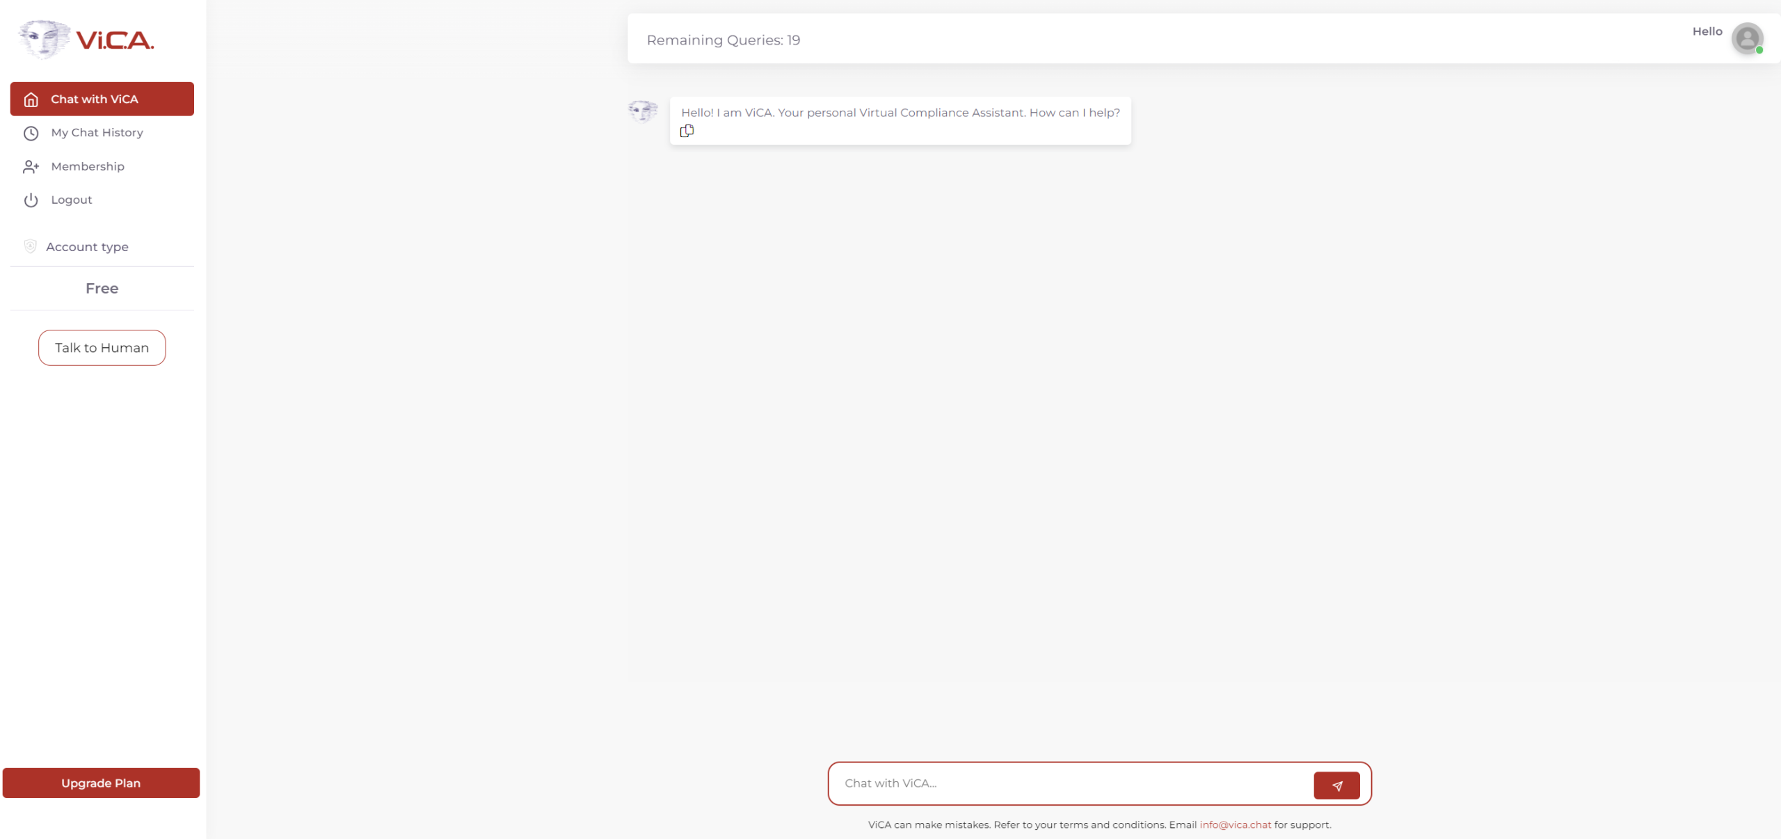
Task: Click the Free account type label
Action: point(102,289)
